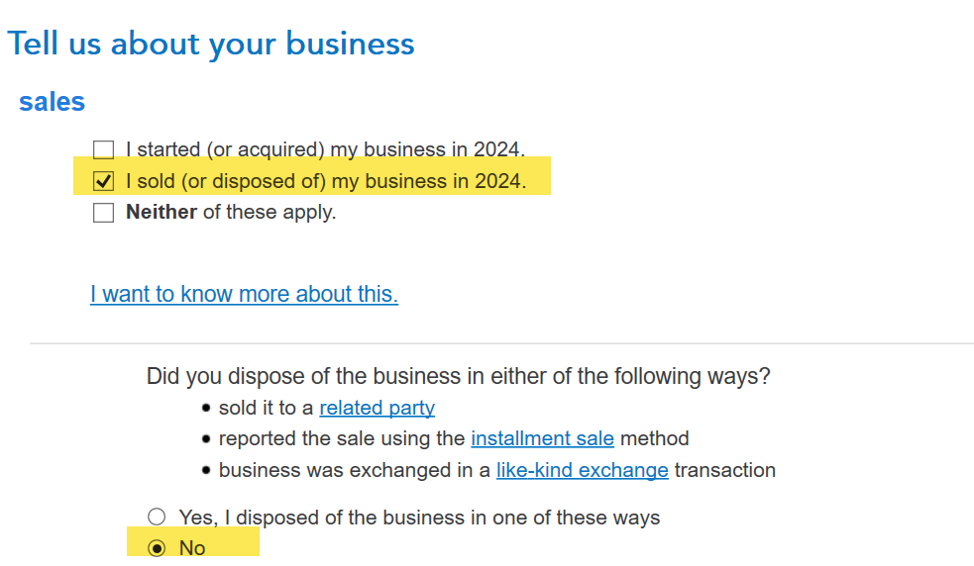Screen dimensions: 974x566
Task: Click the 'like-kind exchange' hyperlink
Action: click(x=582, y=470)
